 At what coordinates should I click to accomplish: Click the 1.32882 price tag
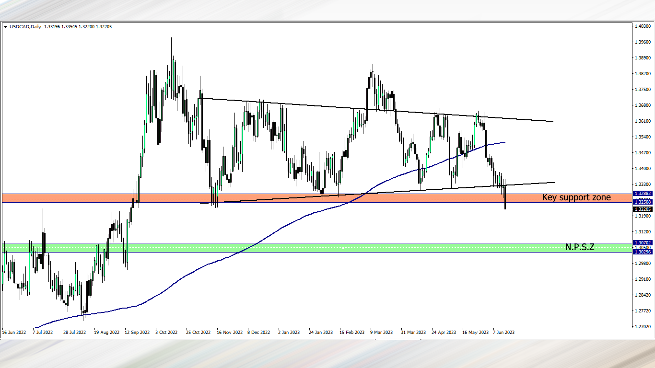(x=642, y=193)
